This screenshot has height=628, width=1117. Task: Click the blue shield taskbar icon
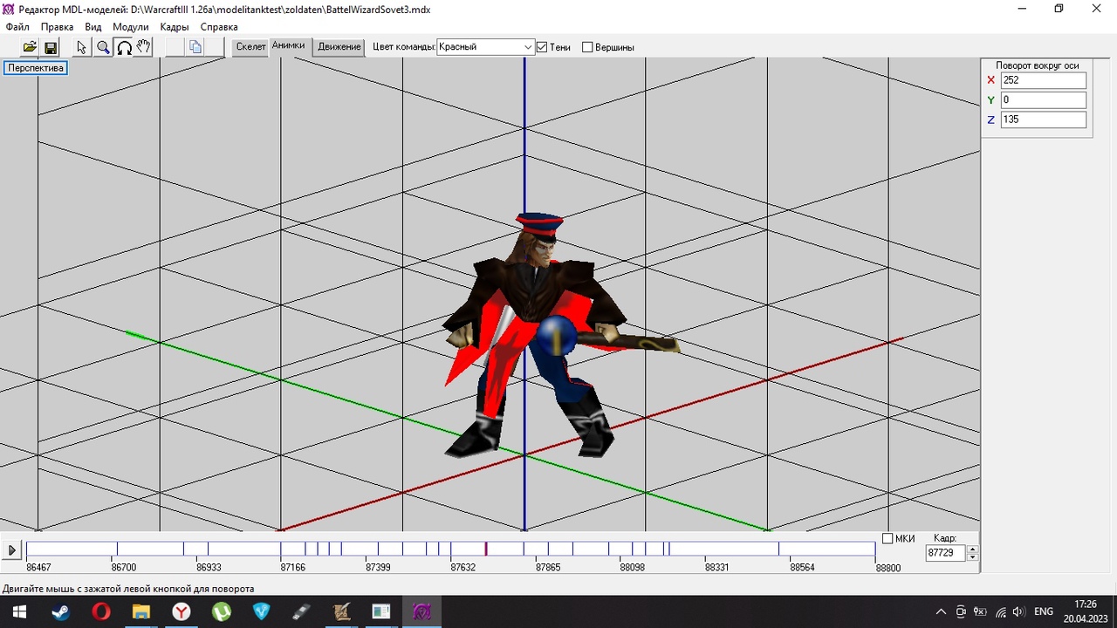pyautogui.click(x=262, y=611)
